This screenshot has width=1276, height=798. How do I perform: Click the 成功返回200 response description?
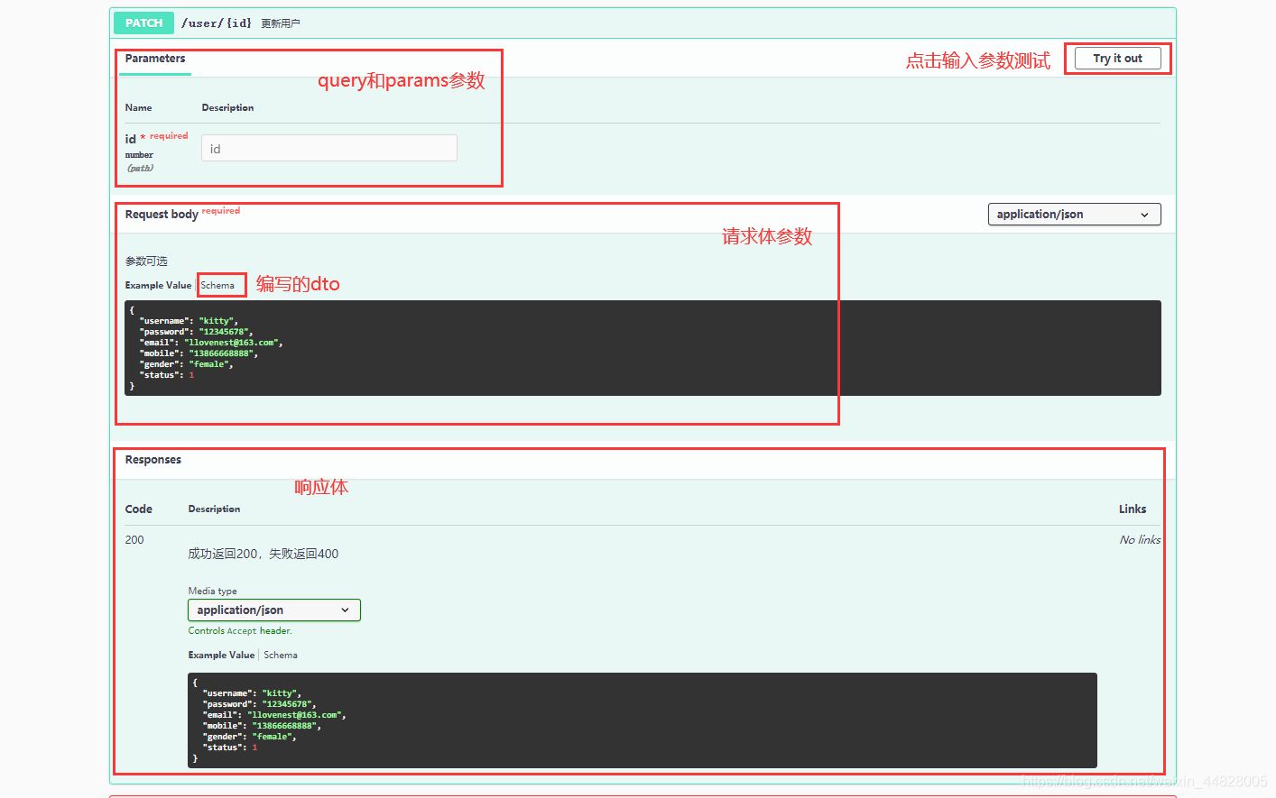point(263,555)
